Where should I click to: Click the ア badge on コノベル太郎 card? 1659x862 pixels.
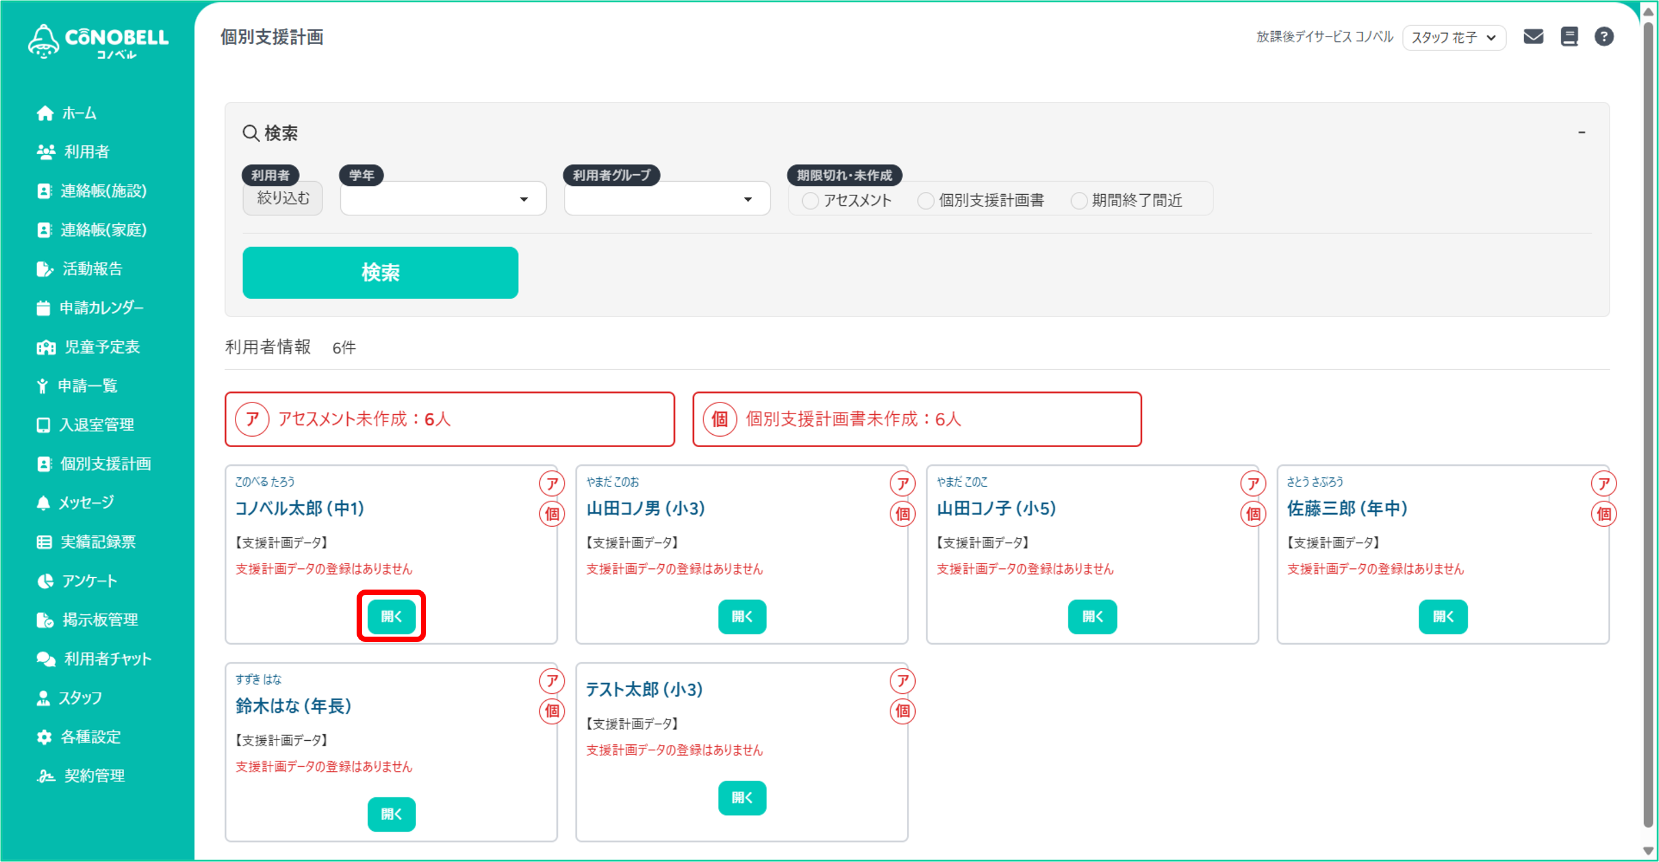click(552, 484)
